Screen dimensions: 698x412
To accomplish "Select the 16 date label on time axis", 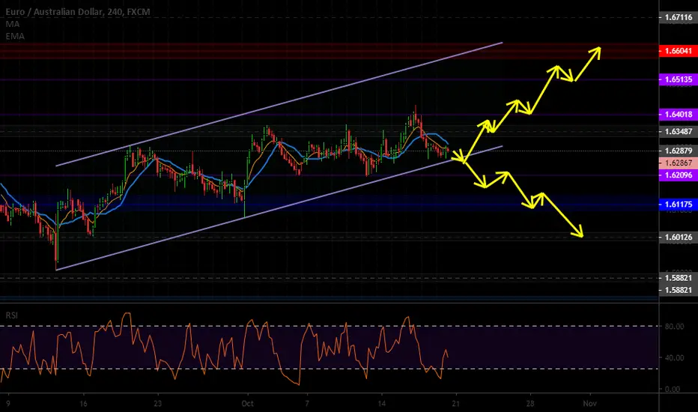I will pos(83,404).
